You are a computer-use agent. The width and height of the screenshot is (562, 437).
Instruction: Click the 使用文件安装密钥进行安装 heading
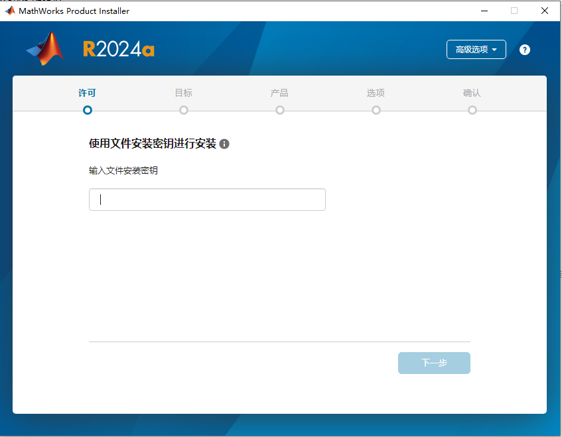[x=153, y=144]
